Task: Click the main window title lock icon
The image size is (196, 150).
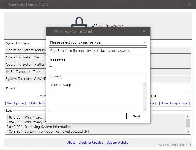Action: point(5,4)
